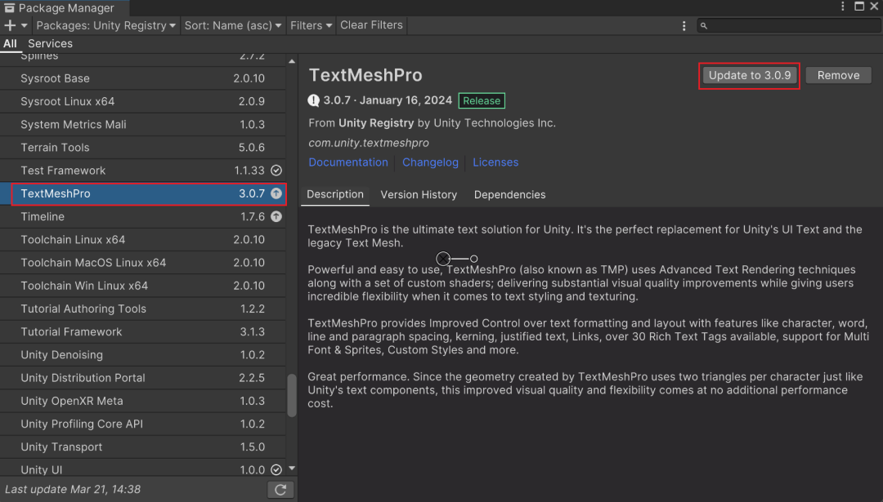Select Tutorial Authoring Tools package

click(x=143, y=309)
